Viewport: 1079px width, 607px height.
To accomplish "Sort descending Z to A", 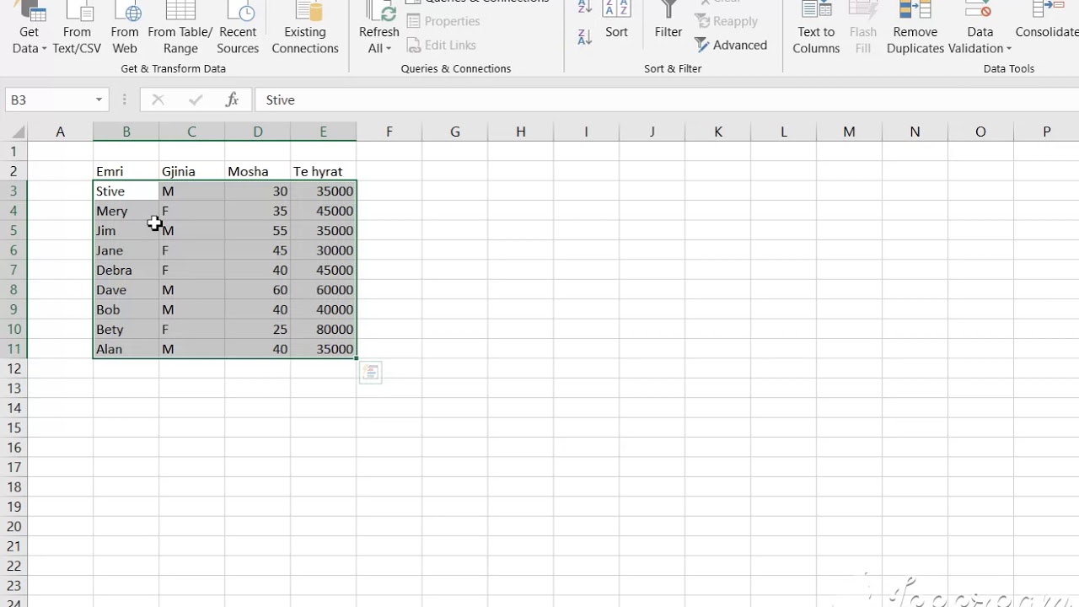I will click(585, 36).
